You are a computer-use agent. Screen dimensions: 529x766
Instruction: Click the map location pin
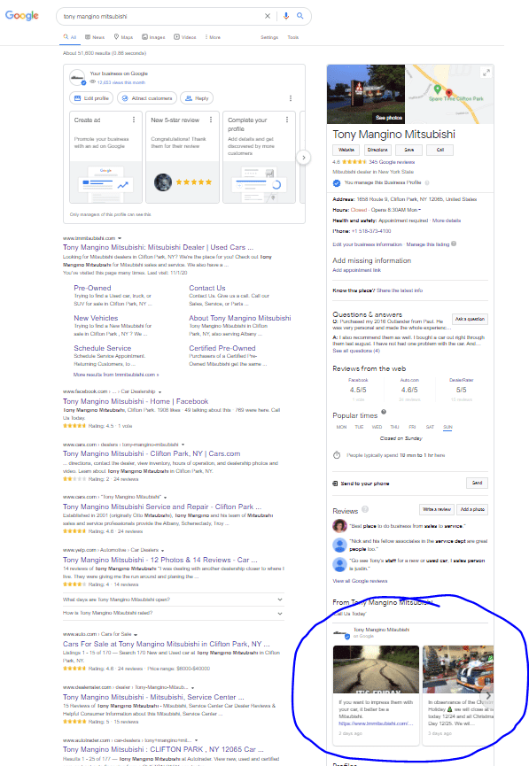click(x=448, y=93)
